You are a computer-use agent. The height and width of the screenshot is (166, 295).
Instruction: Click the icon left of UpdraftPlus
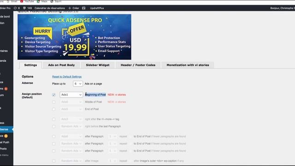pos(84,8)
